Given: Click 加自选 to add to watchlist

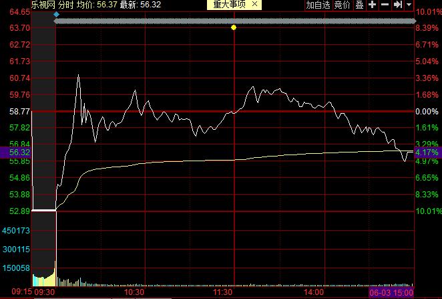Looking at the screenshot, I should pos(318,5).
